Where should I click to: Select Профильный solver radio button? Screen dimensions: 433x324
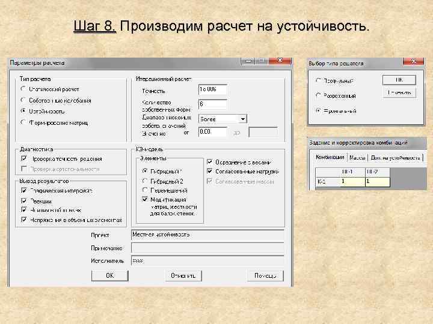point(318,80)
